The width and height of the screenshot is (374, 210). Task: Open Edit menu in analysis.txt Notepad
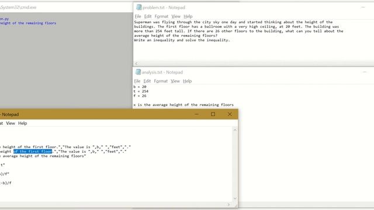(x=147, y=81)
